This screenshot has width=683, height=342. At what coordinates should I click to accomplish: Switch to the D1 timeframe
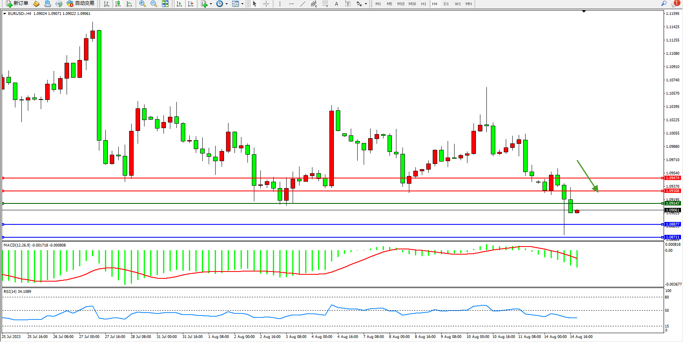(446, 4)
